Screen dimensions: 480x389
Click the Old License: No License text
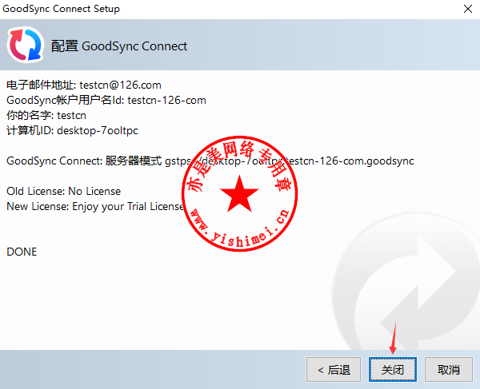(x=64, y=191)
